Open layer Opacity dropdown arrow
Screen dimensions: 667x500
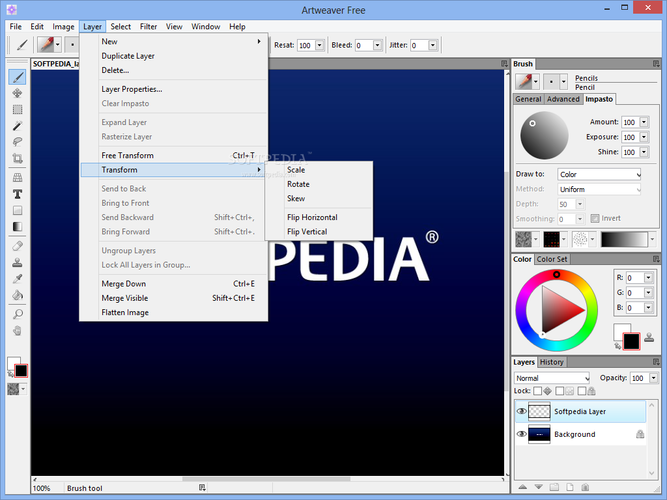654,378
